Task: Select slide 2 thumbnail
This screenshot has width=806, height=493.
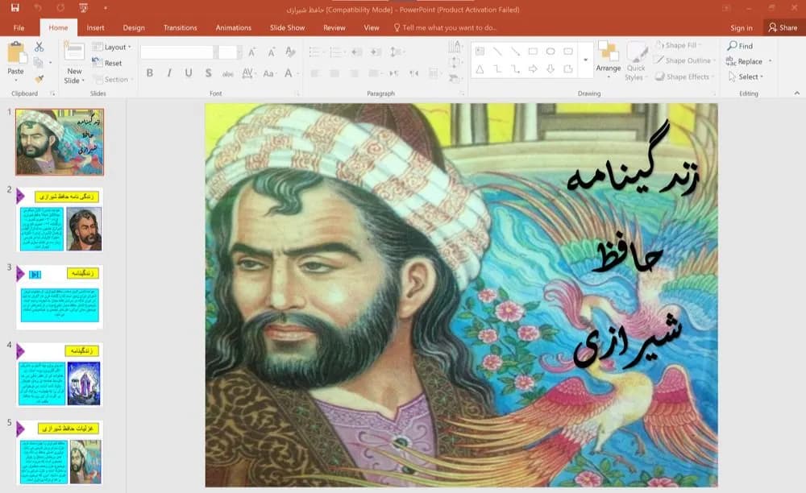Action: tap(60, 220)
